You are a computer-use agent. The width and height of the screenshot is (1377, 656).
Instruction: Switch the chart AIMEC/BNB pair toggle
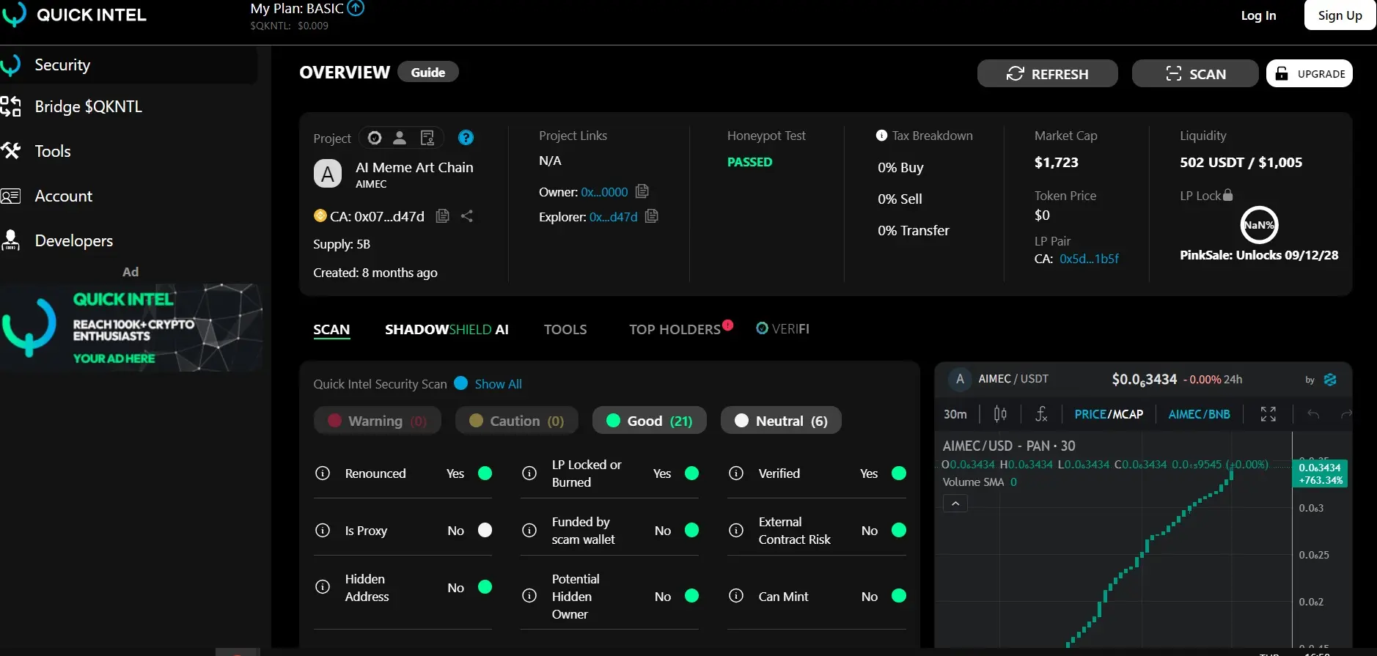click(x=1199, y=414)
